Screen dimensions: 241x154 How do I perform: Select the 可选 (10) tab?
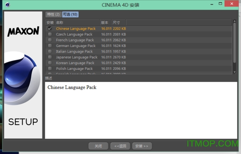coord(70,15)
